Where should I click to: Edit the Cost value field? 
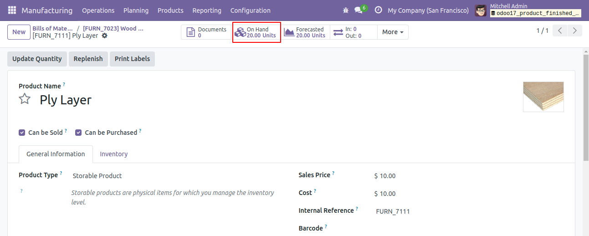385,194
